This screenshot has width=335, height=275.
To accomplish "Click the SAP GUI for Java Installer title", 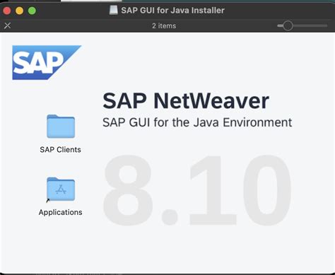I will click(x=172, y=11).
